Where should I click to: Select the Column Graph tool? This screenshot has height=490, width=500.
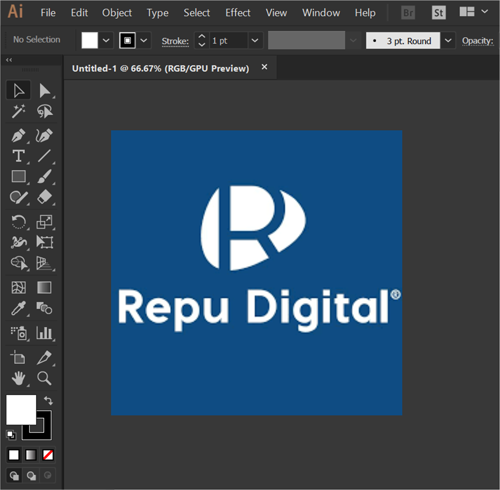(44, 333)
